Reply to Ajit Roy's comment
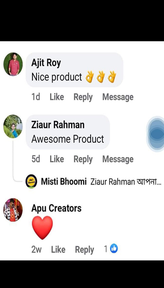 pos(83,97)
